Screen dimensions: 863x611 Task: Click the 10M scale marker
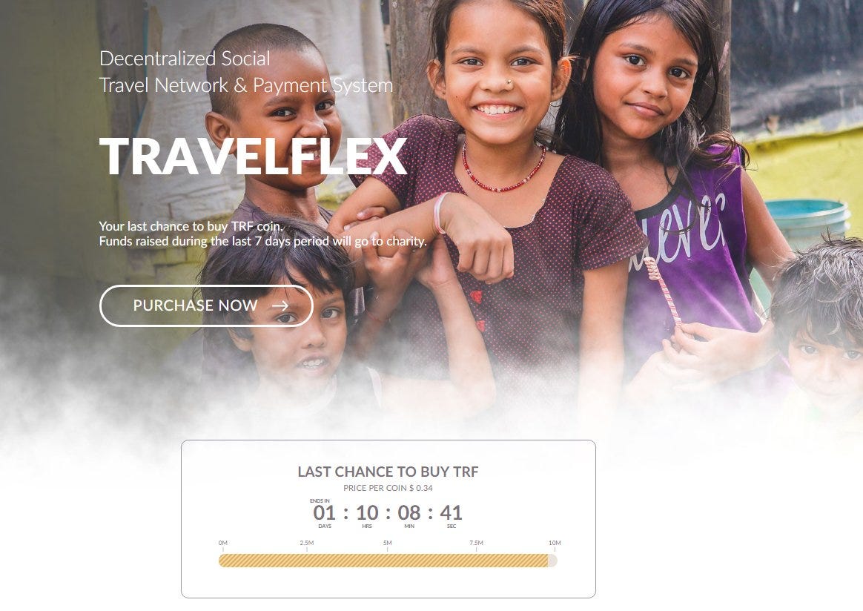(x=555, y=543)
